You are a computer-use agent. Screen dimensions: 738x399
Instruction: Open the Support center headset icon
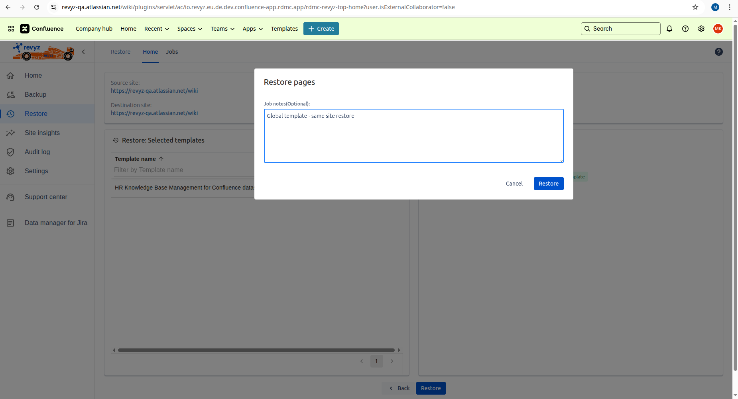click(11, 197)
